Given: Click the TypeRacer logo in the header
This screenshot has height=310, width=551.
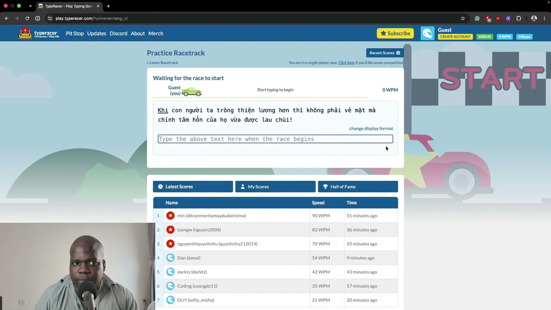Looking at the screenshot, I should pyautogui.click(x=39, y=33).
